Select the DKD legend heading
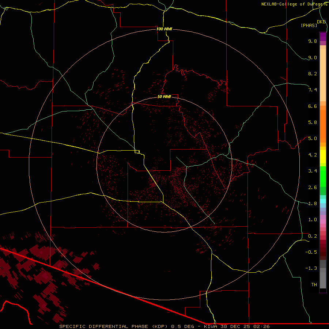Screen dimensions: 329x329 321,22
